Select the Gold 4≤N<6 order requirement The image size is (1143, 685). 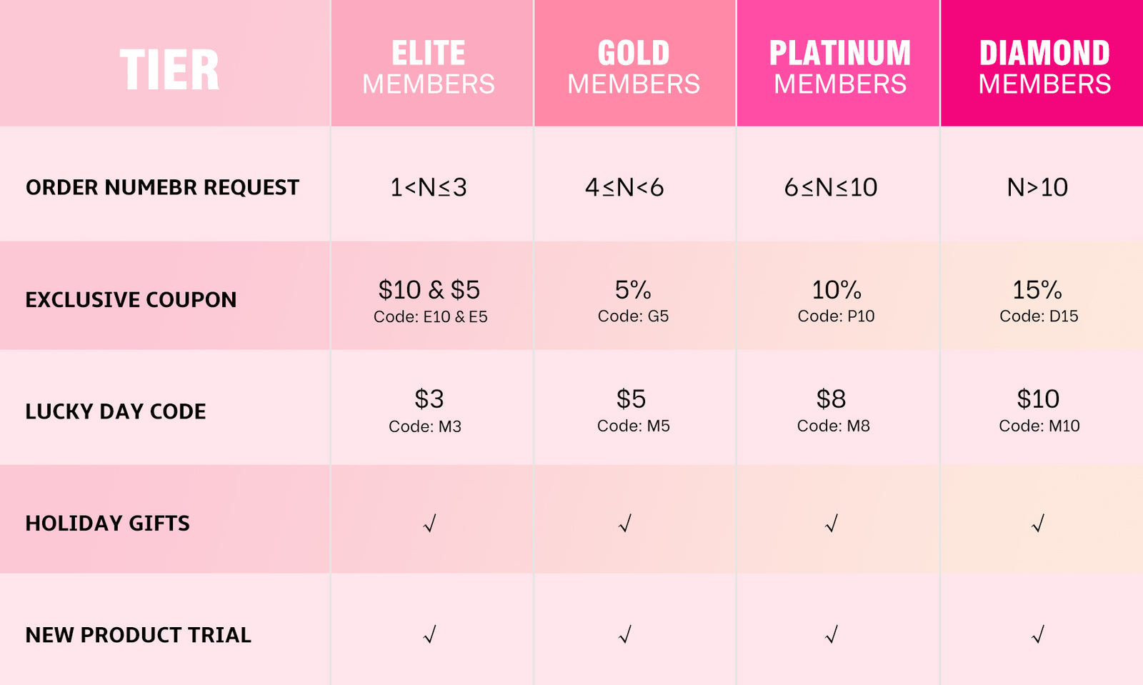(x=624, y=187)
